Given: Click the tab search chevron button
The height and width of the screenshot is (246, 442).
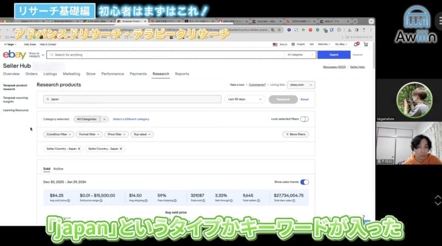Looking at the screenshot, I should click(371, 21).
